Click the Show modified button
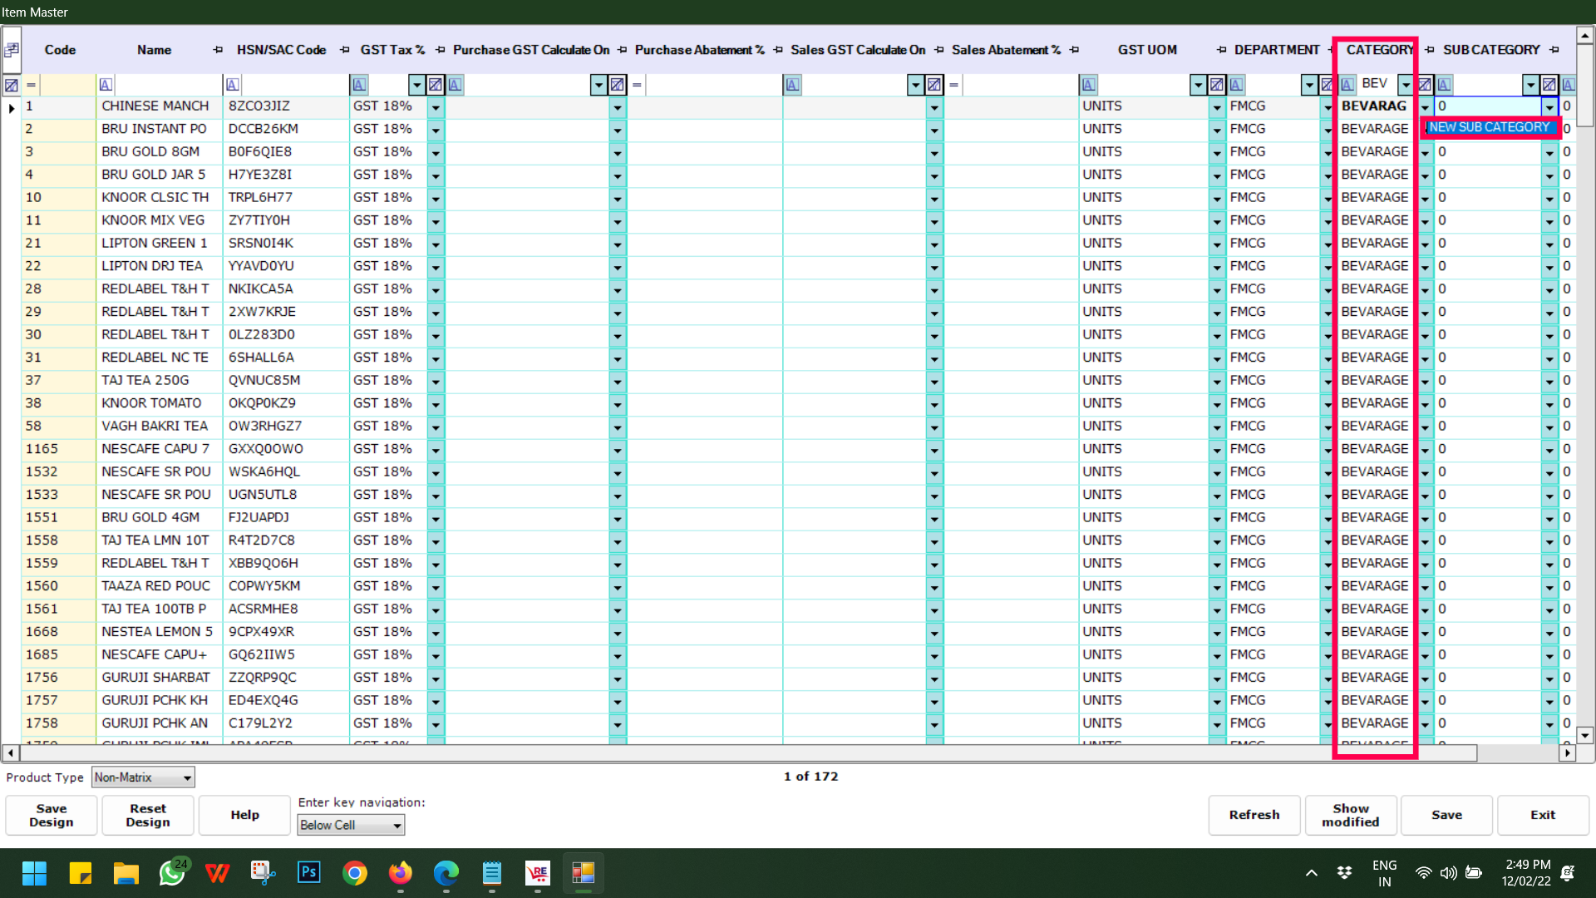Image resolution: width=1596 pixels, height=898 pixels. click(1351, 815)
